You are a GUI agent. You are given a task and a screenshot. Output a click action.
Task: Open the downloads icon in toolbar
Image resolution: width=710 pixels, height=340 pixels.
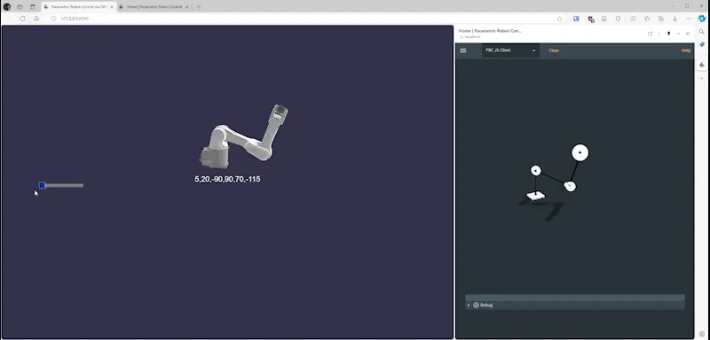tap(674, 19)
